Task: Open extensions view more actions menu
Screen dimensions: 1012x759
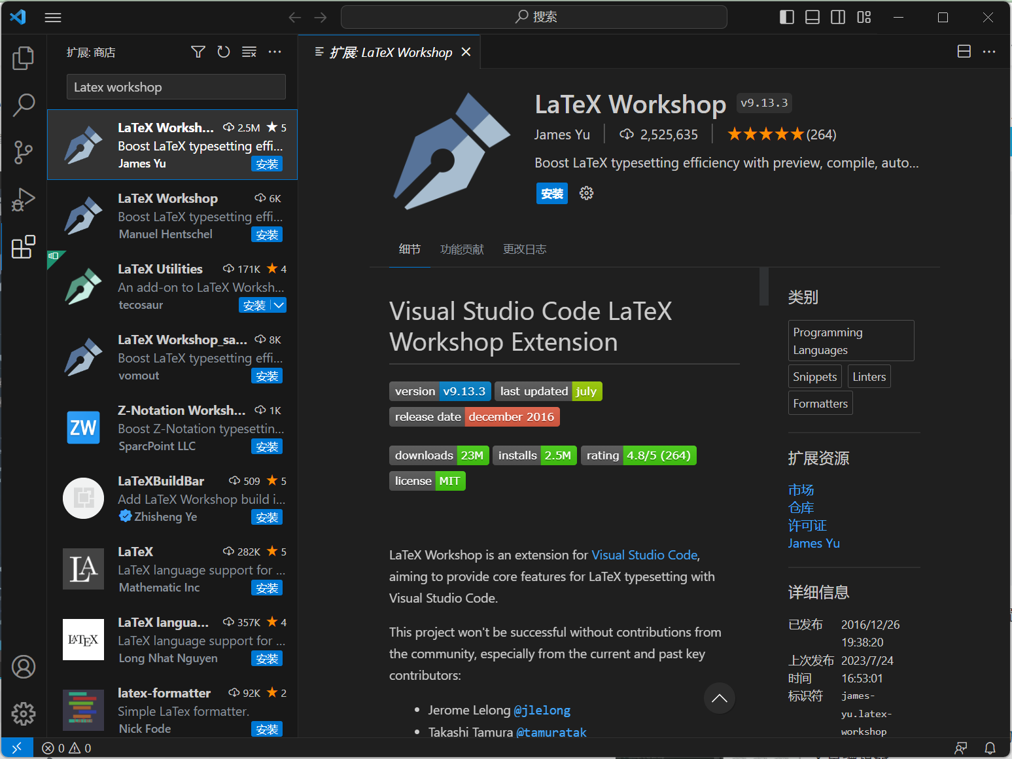Action: pos(275,52)
